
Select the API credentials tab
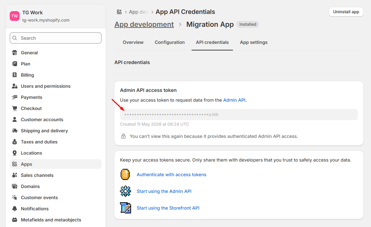point(212,42)
